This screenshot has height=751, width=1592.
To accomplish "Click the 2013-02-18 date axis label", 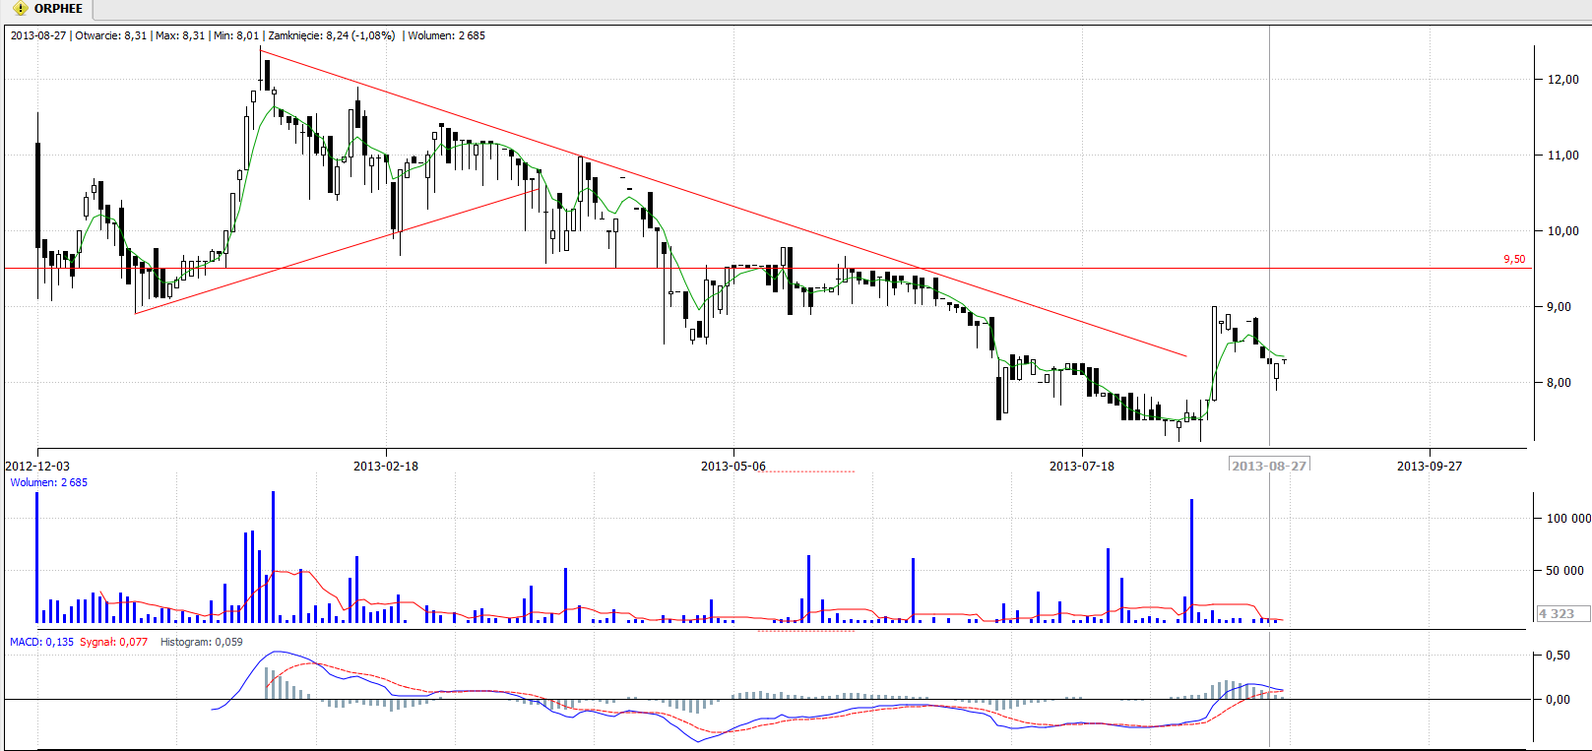I will 386,467.
